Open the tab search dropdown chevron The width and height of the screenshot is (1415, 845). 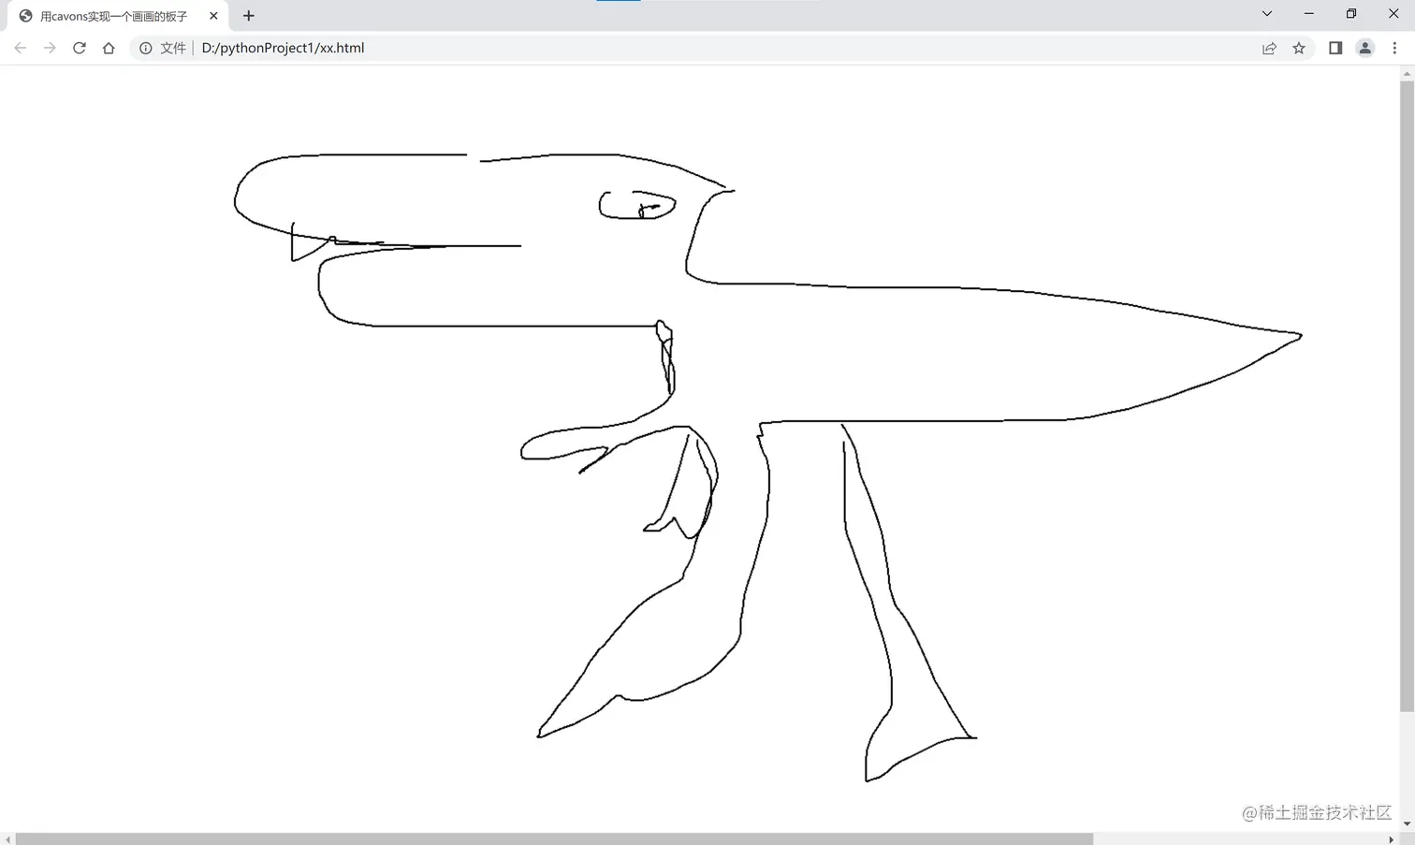[1266, 14]
